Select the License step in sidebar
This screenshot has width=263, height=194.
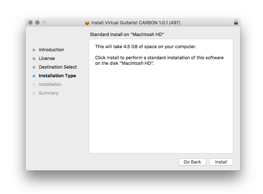coord(47,58)
